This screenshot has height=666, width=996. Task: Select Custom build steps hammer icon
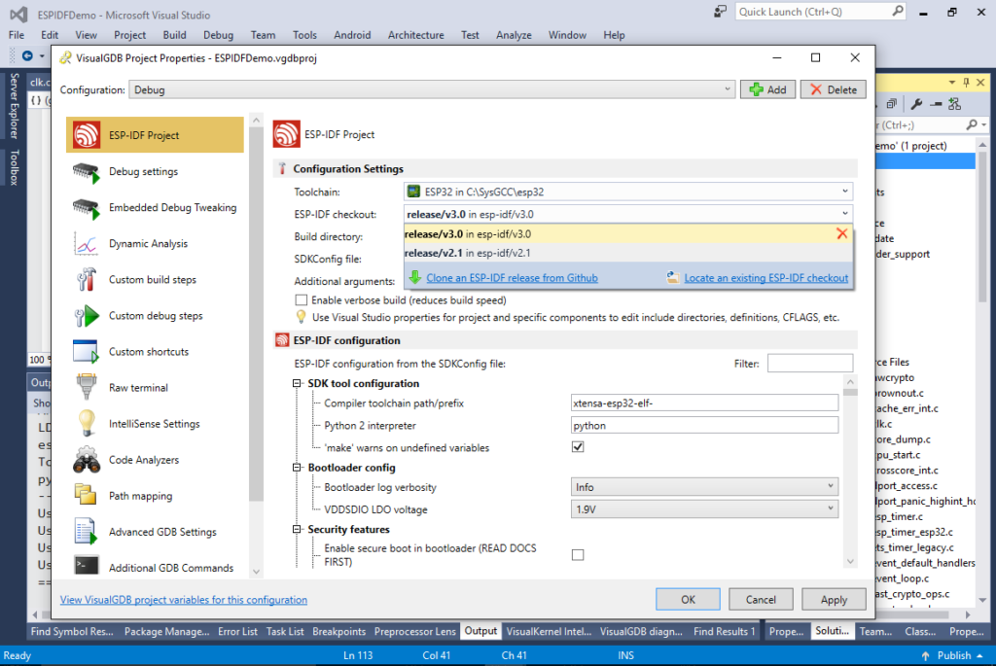click(x=87, y=280)
